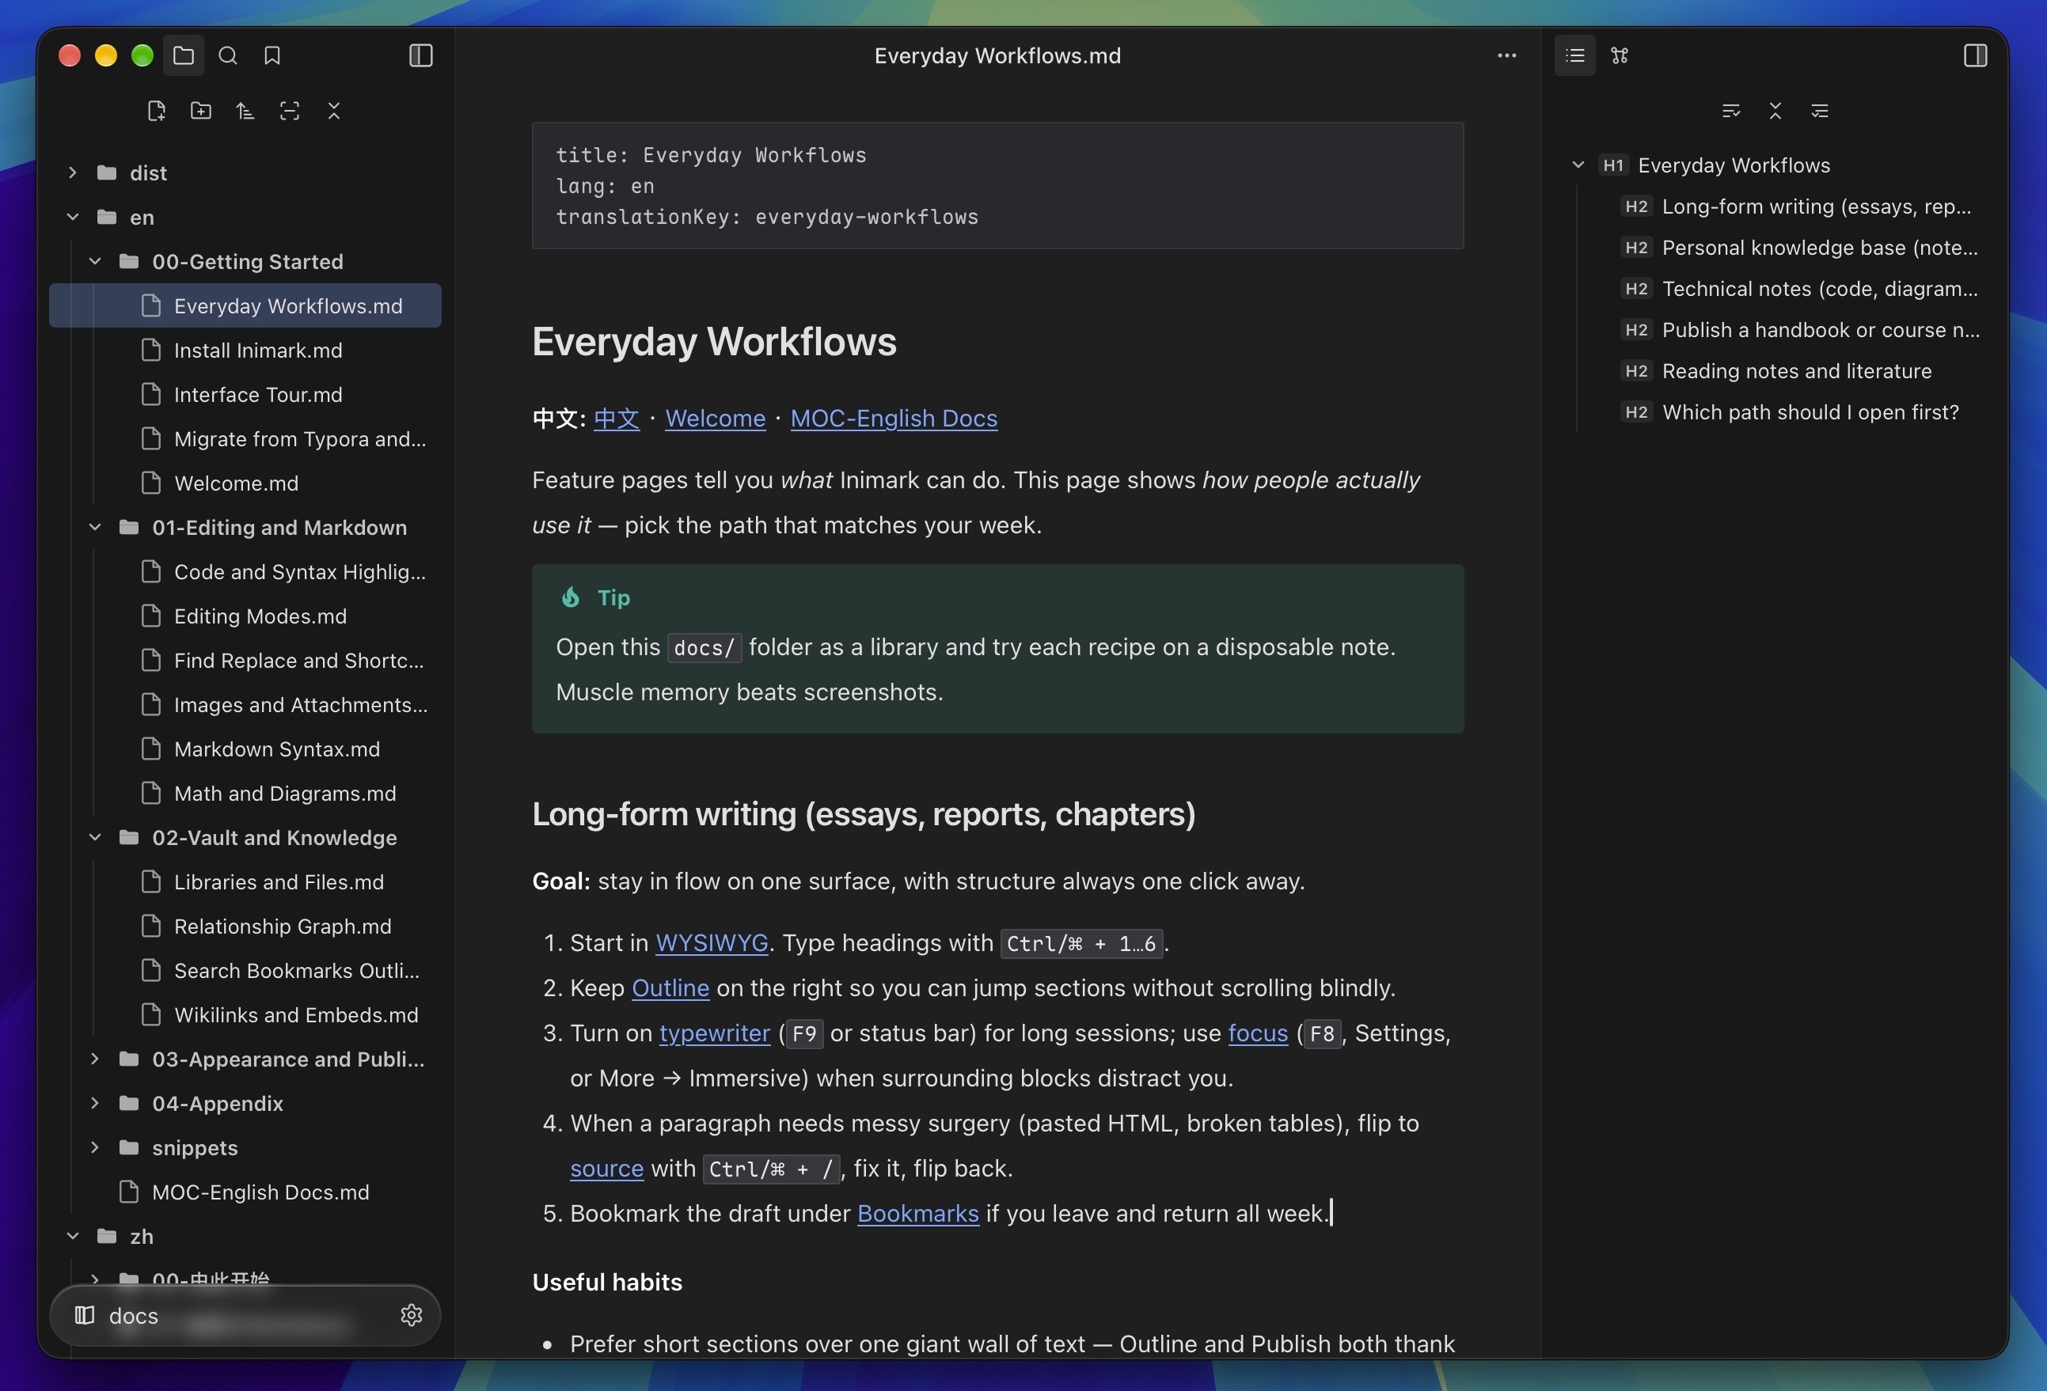This screenshot has height=1391, width=2047.
Task: Open Editing Modes.md file
Action: point(245,616)
